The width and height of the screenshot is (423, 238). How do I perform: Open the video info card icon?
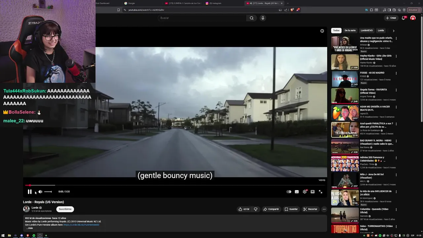coord(322,31)
